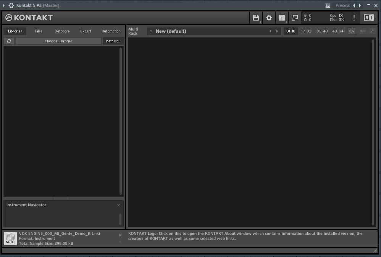Viewport: 381px width, 257px height.
Task: Click the panic exclamation button
Action: click(x=354, y=18)
